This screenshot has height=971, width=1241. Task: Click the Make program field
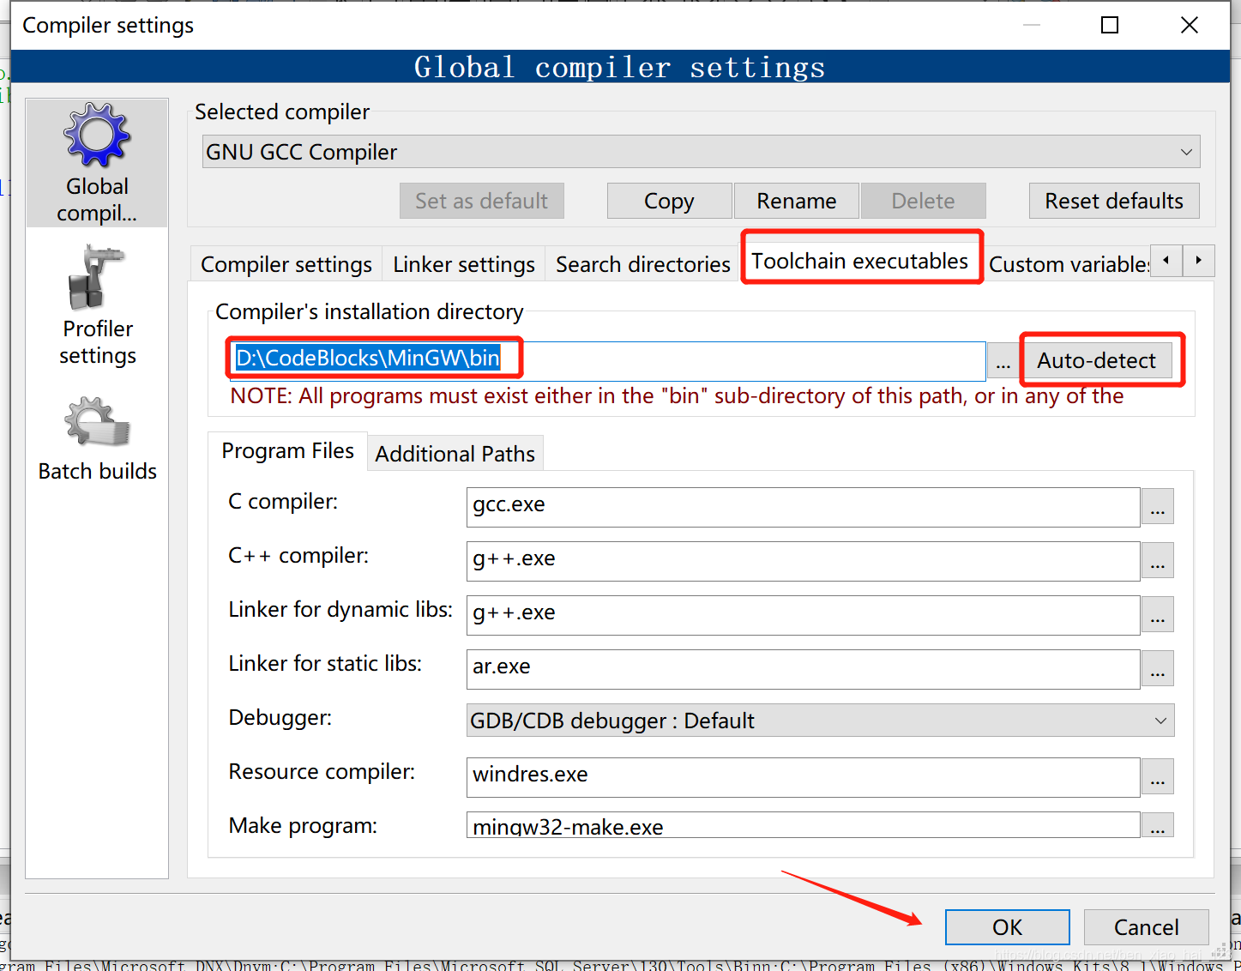(x=803, y=825)
